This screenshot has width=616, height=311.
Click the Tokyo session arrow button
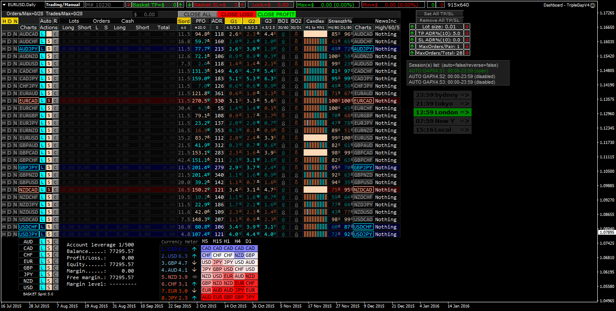(442, 104)
